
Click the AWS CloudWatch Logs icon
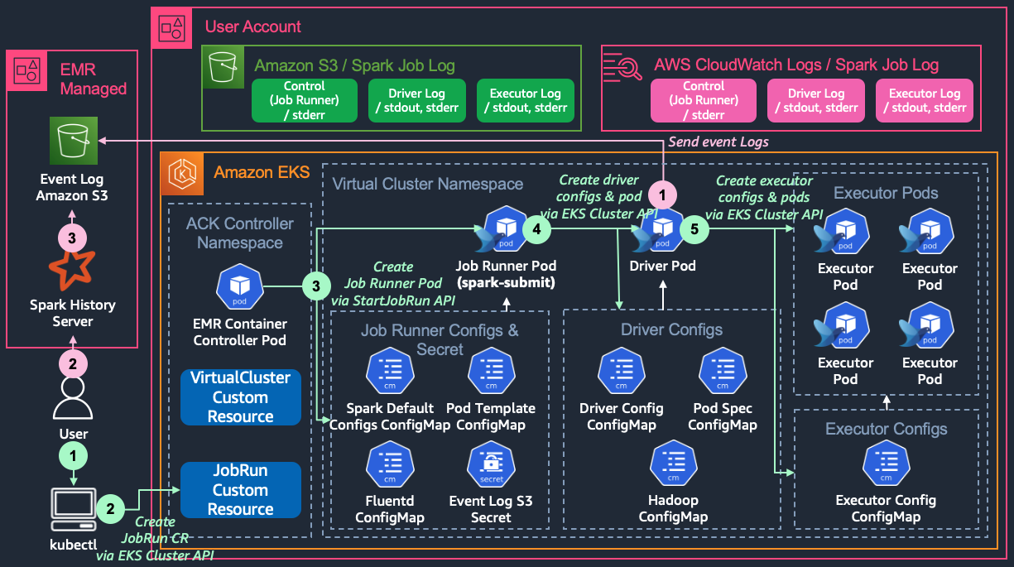pos(622,66)
